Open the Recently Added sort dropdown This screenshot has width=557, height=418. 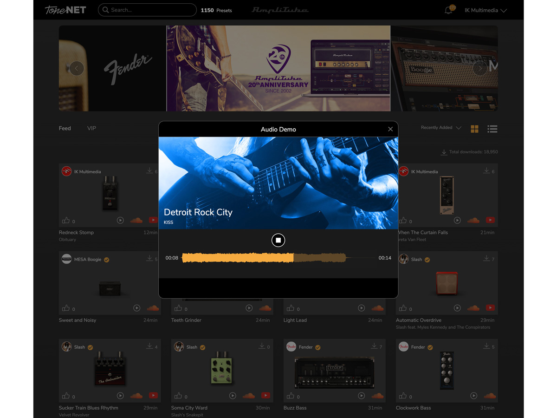click(441, 128)
